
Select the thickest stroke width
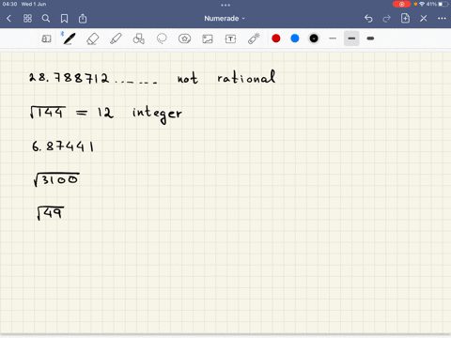[370, 38]
